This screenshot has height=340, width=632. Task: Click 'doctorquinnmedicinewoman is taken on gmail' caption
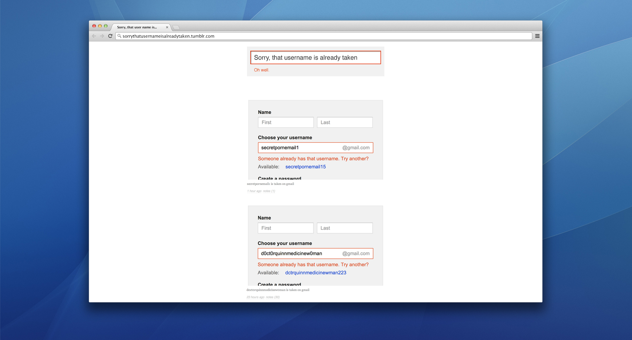point(278,290)
